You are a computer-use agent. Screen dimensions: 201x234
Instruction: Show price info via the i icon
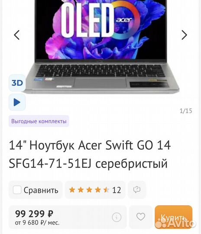click(x=117, y=217)
